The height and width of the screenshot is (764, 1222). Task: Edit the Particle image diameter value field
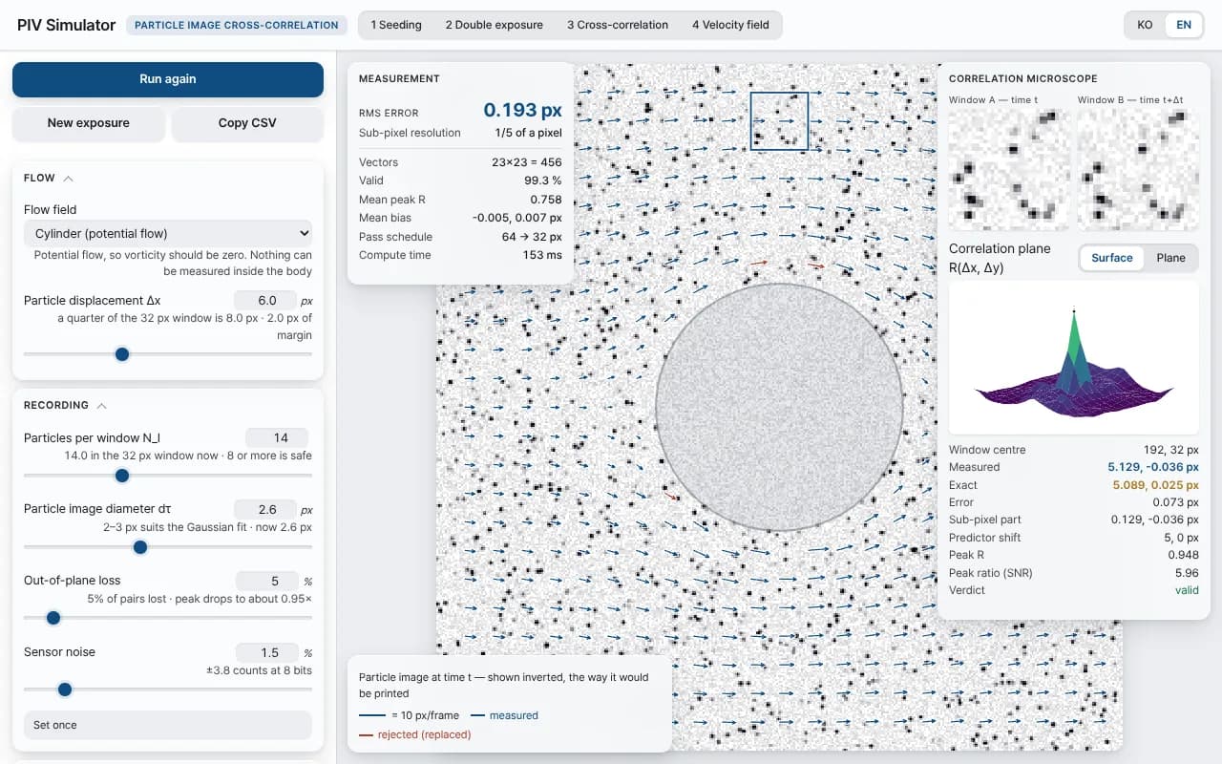pos(266,510)
